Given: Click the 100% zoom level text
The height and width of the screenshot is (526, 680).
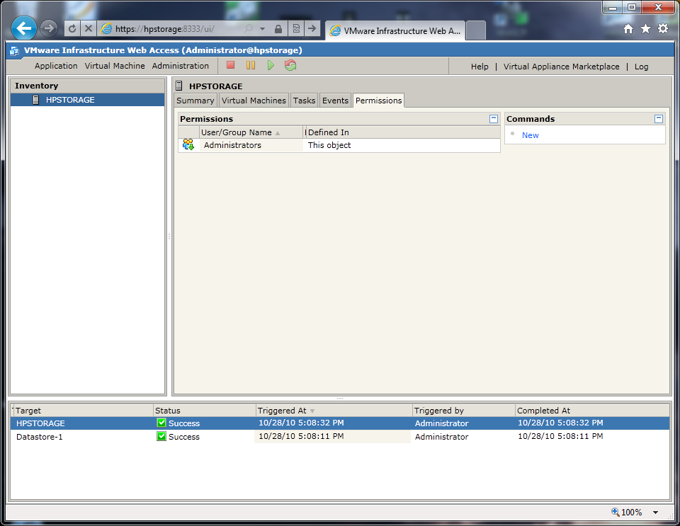Looking at the screenshot, I should coord(631,512).
